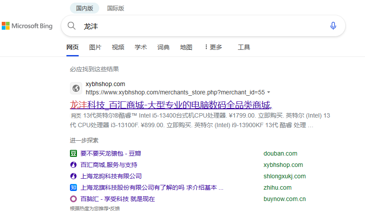Click the shlongxukj.com domain text
Image resolution: width=365 pixels, height=222 pixels.
285,176
